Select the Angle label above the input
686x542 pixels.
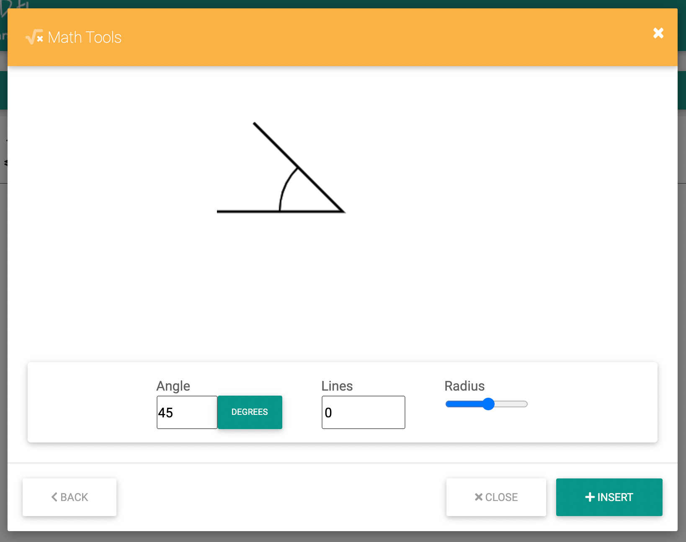point(173,386)
